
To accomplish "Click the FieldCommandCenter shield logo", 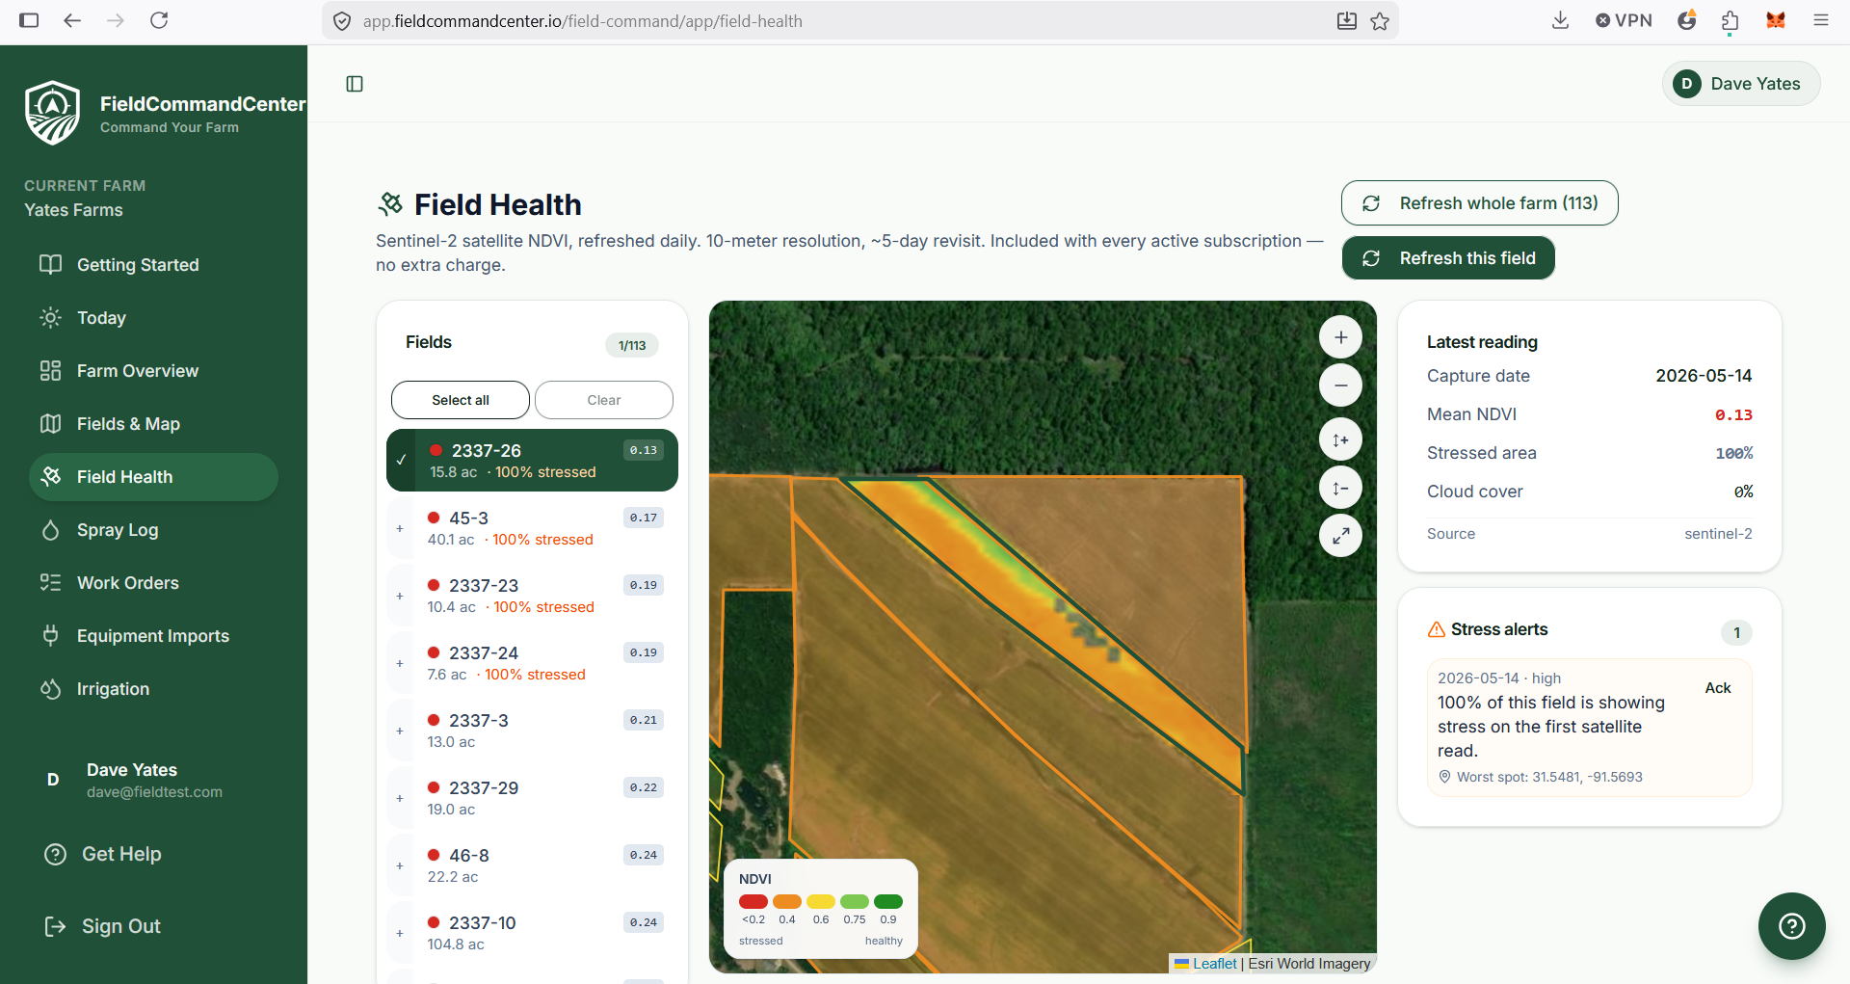I will (52, 113).
